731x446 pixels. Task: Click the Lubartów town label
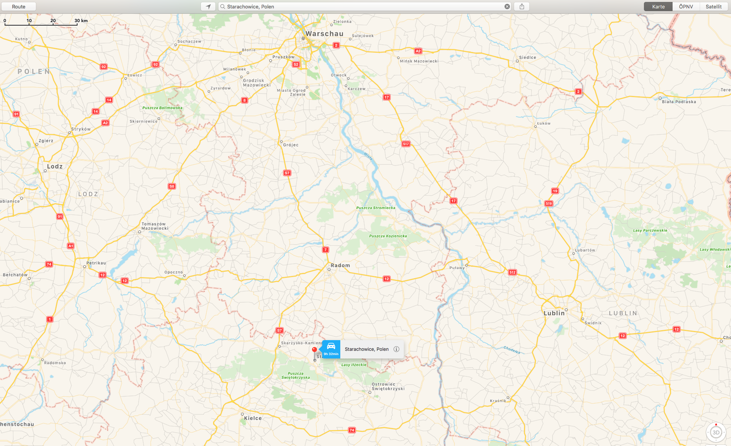585,250
